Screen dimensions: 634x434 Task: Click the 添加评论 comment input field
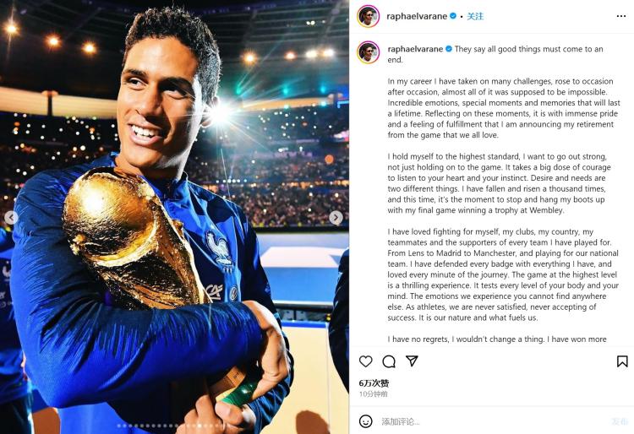490,421
